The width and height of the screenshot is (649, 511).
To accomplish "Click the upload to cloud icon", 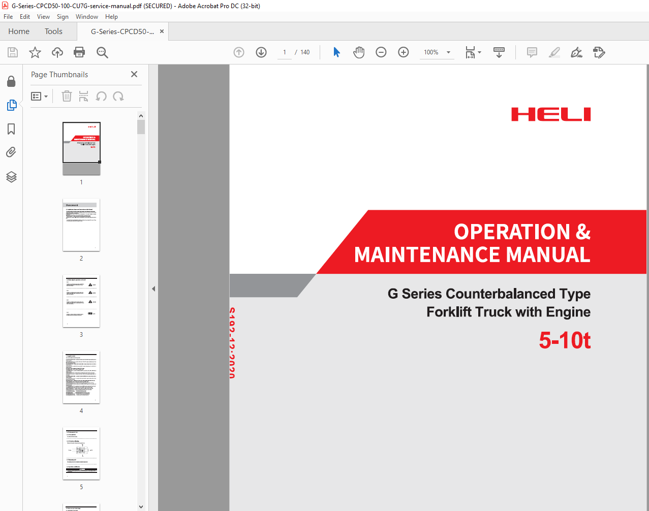I will pyautogui.click(x=57, y=52).
